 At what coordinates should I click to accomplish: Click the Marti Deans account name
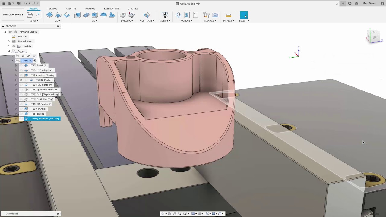pyautogui.click(x=369, y=3)
